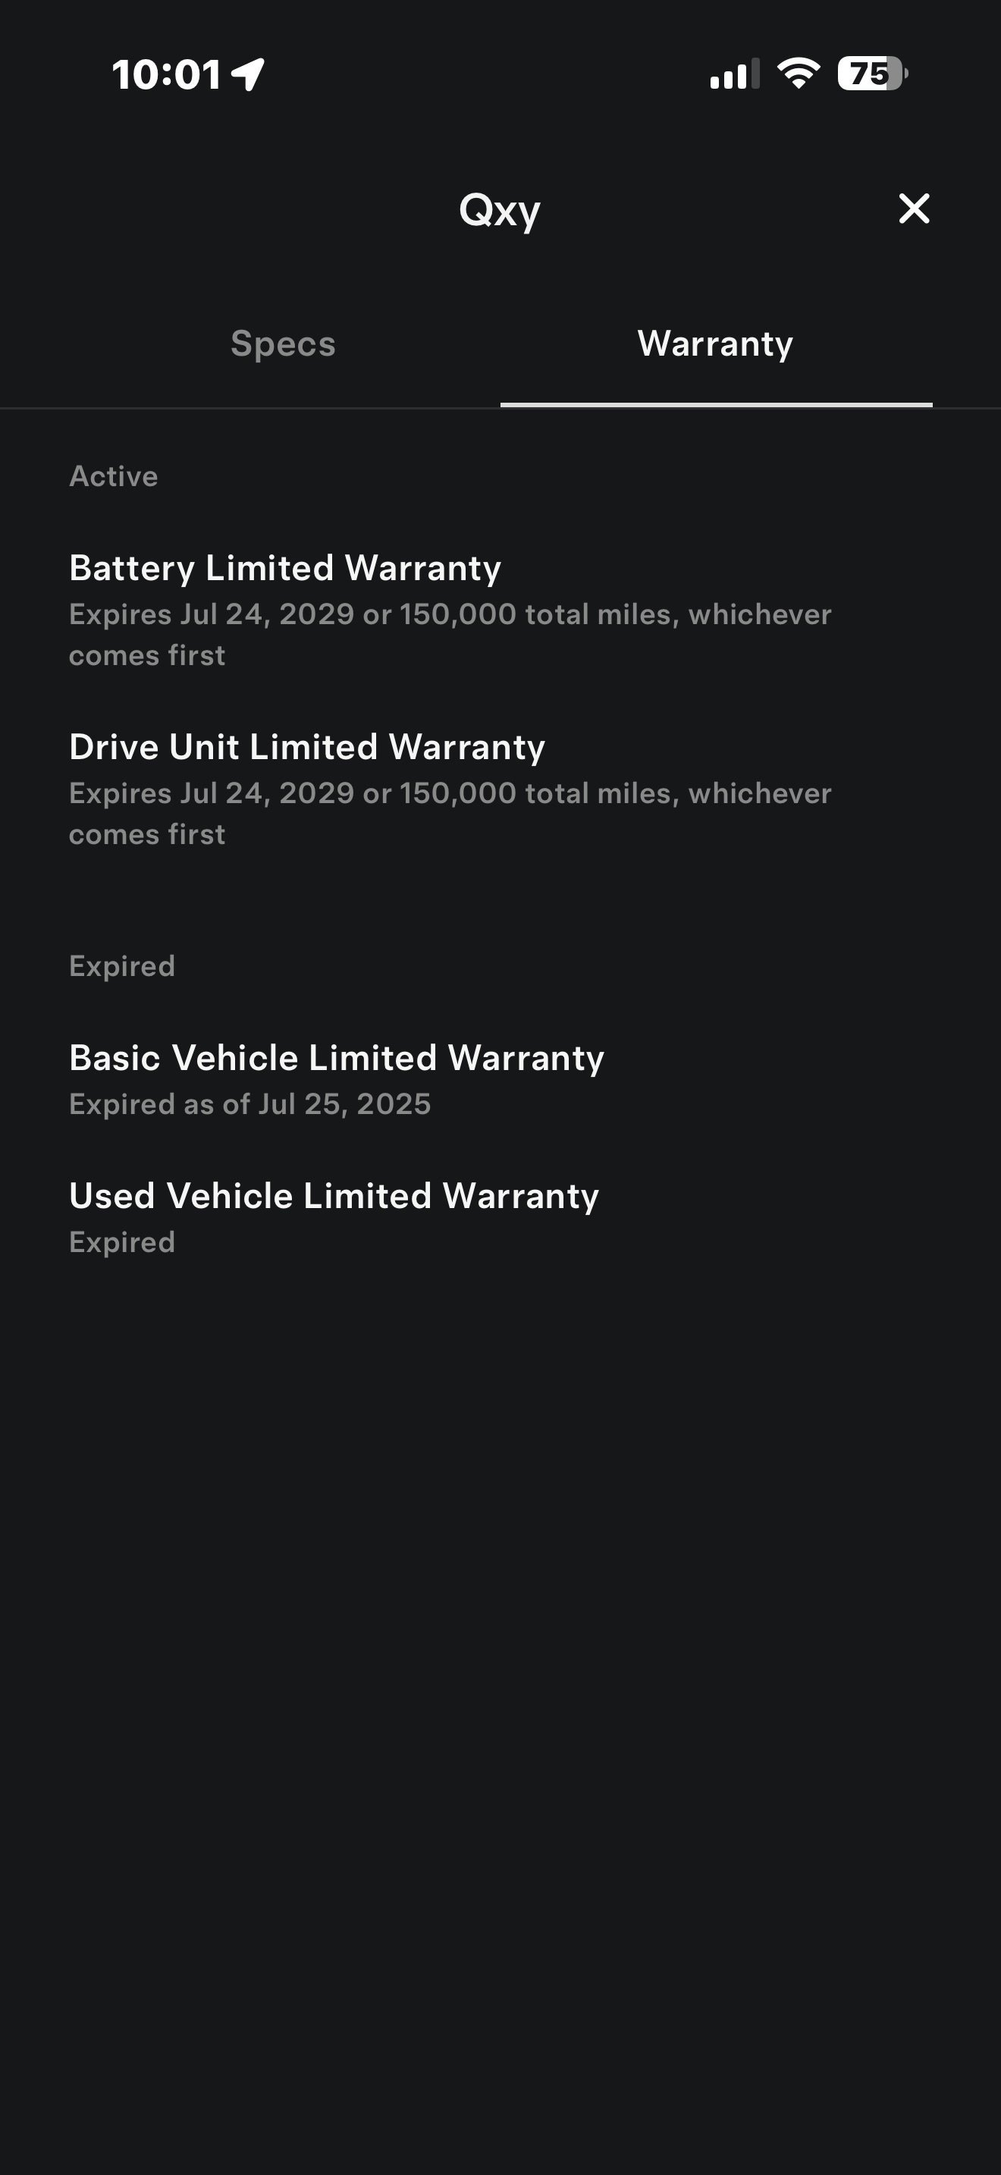Open Basic Vehicle Limited Warranty entry
This screenshot has height=2175, width=1001.
coord(337,1058)
